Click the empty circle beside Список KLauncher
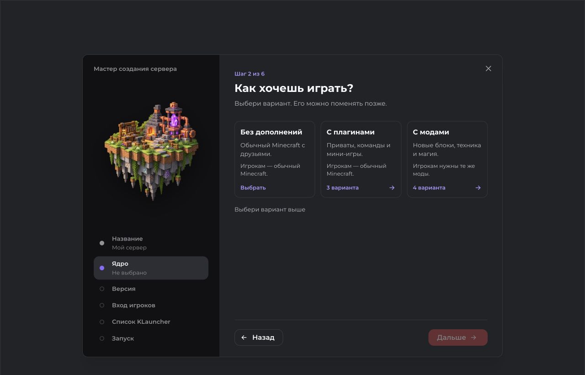585x375 pixels. point(102,321)
